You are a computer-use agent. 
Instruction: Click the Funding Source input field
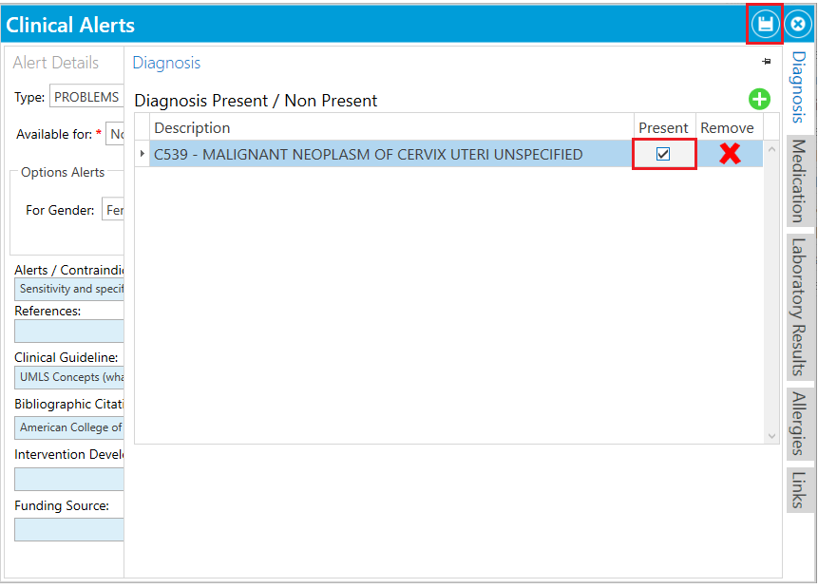point(68,530)
